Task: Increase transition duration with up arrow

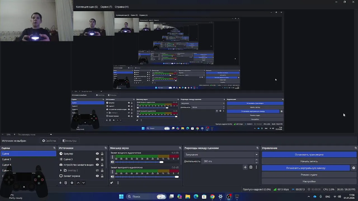Action: click(x=256, y=160)
